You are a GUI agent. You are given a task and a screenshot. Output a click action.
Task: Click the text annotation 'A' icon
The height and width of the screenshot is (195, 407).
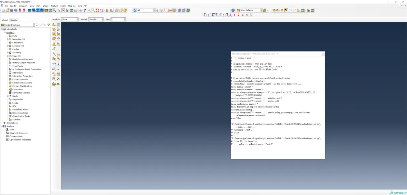[63, 10]
